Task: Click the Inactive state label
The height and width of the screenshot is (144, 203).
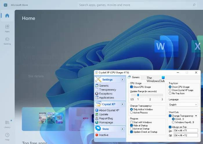Action: pyautogui.click(x=104, y=135)
